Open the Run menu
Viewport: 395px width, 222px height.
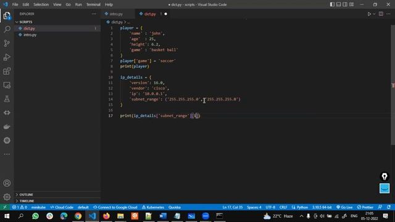(78, 4)
